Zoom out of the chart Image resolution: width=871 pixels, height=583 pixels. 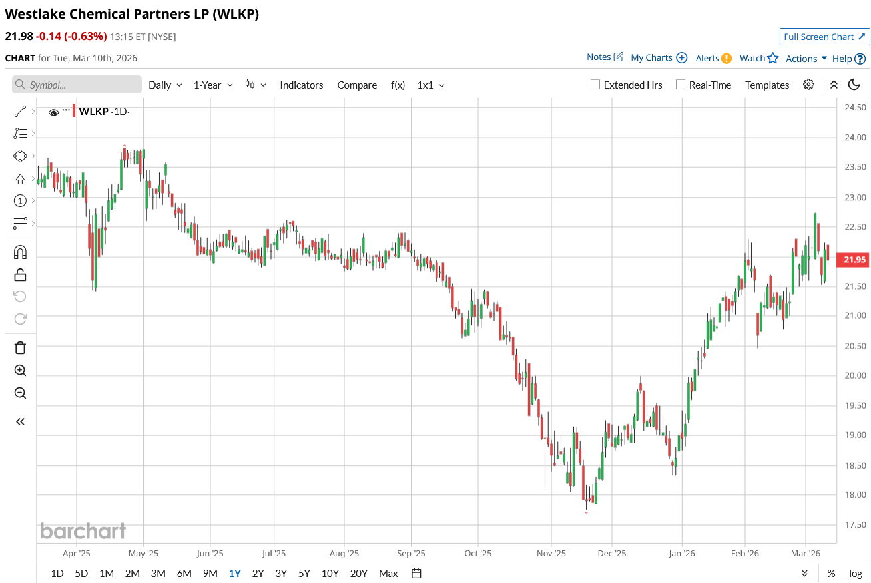[20, 393]
